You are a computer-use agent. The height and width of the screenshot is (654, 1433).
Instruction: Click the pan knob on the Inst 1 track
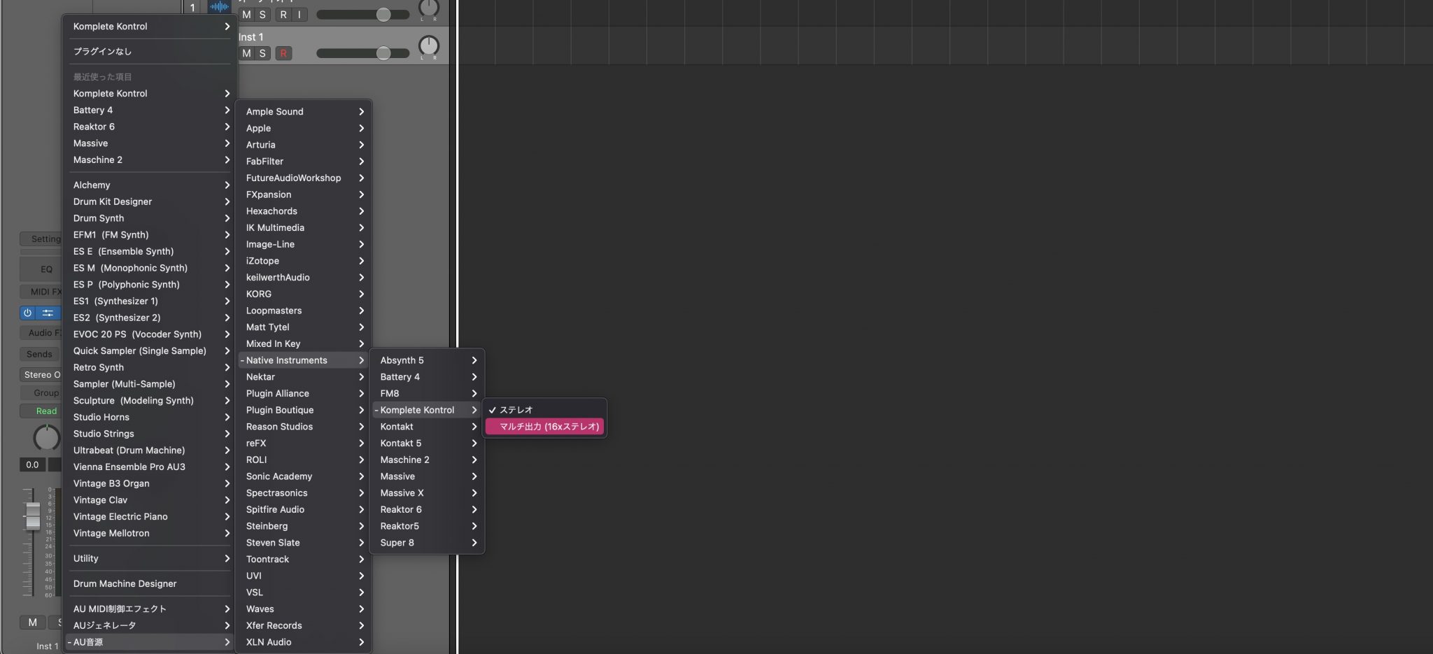[428, 46]
